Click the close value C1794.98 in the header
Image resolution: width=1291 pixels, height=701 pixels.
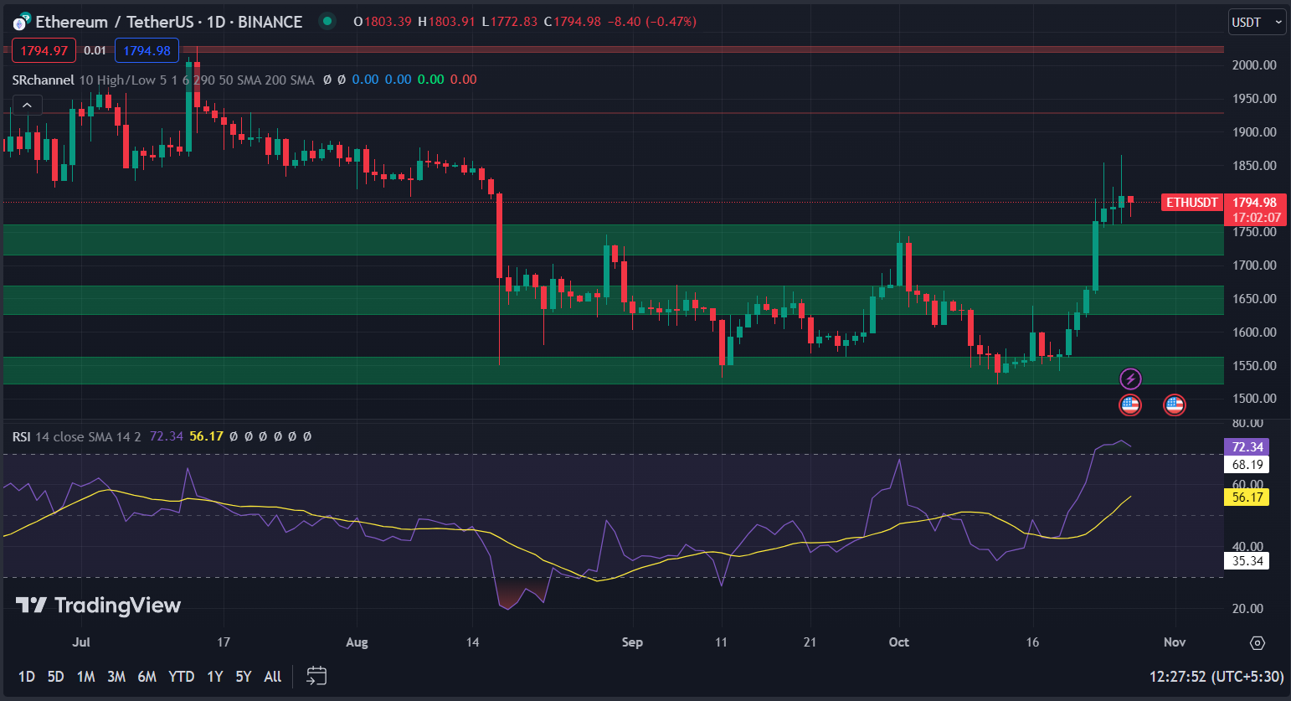pos(573,22)
